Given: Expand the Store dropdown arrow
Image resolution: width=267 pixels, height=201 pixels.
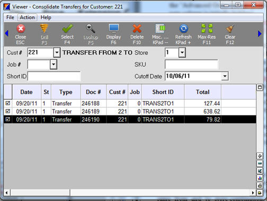Looking at the screenshot, I should (x=182, y=52).
